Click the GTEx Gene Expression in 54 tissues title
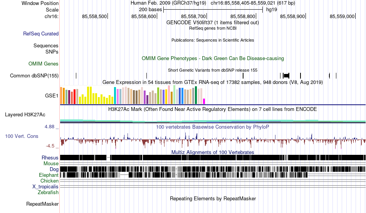Viewport: 366px width, 213px height. [x=213, y=82]
